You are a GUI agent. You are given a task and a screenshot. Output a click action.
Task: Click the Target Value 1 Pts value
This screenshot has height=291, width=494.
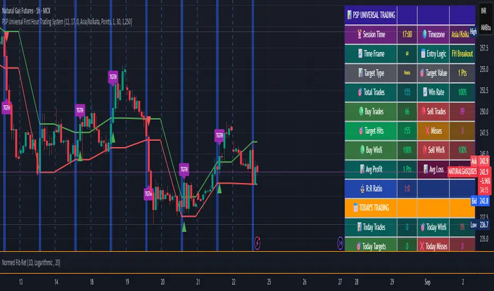462,73
